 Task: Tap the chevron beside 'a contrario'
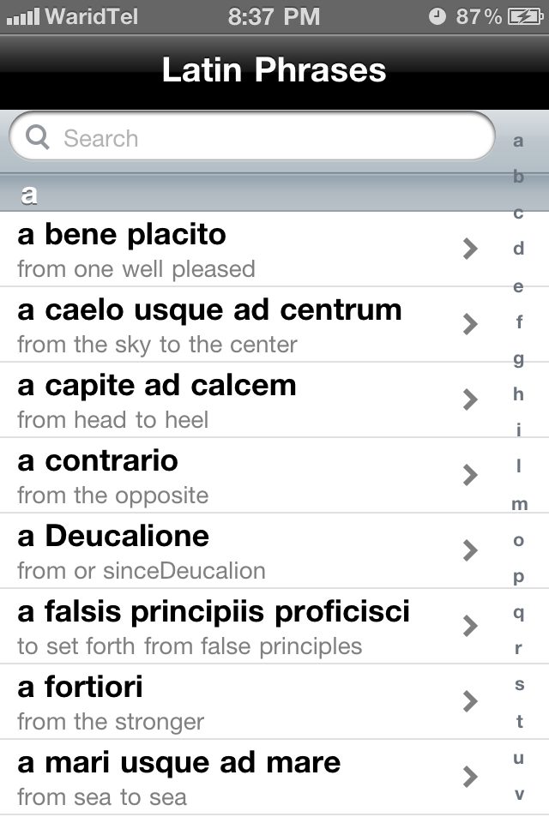(x=469, y=475)
